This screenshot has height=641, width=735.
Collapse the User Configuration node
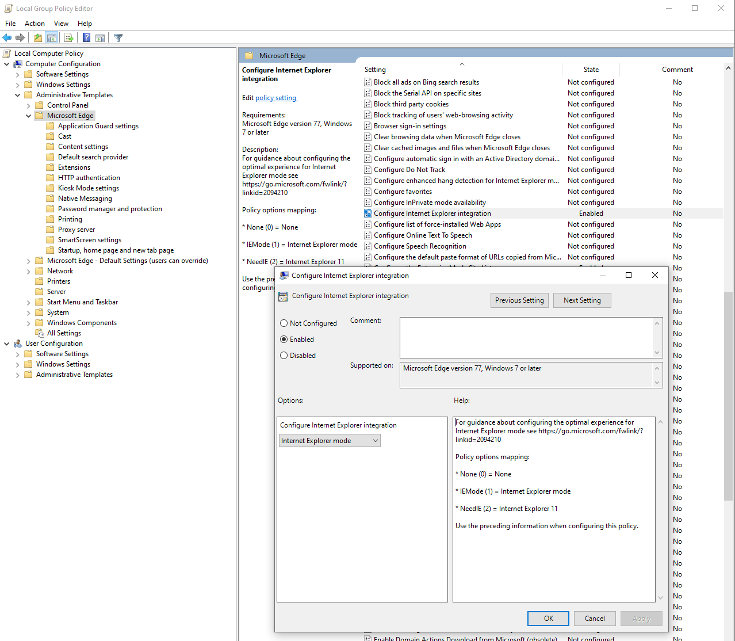(x=7, y=344)
